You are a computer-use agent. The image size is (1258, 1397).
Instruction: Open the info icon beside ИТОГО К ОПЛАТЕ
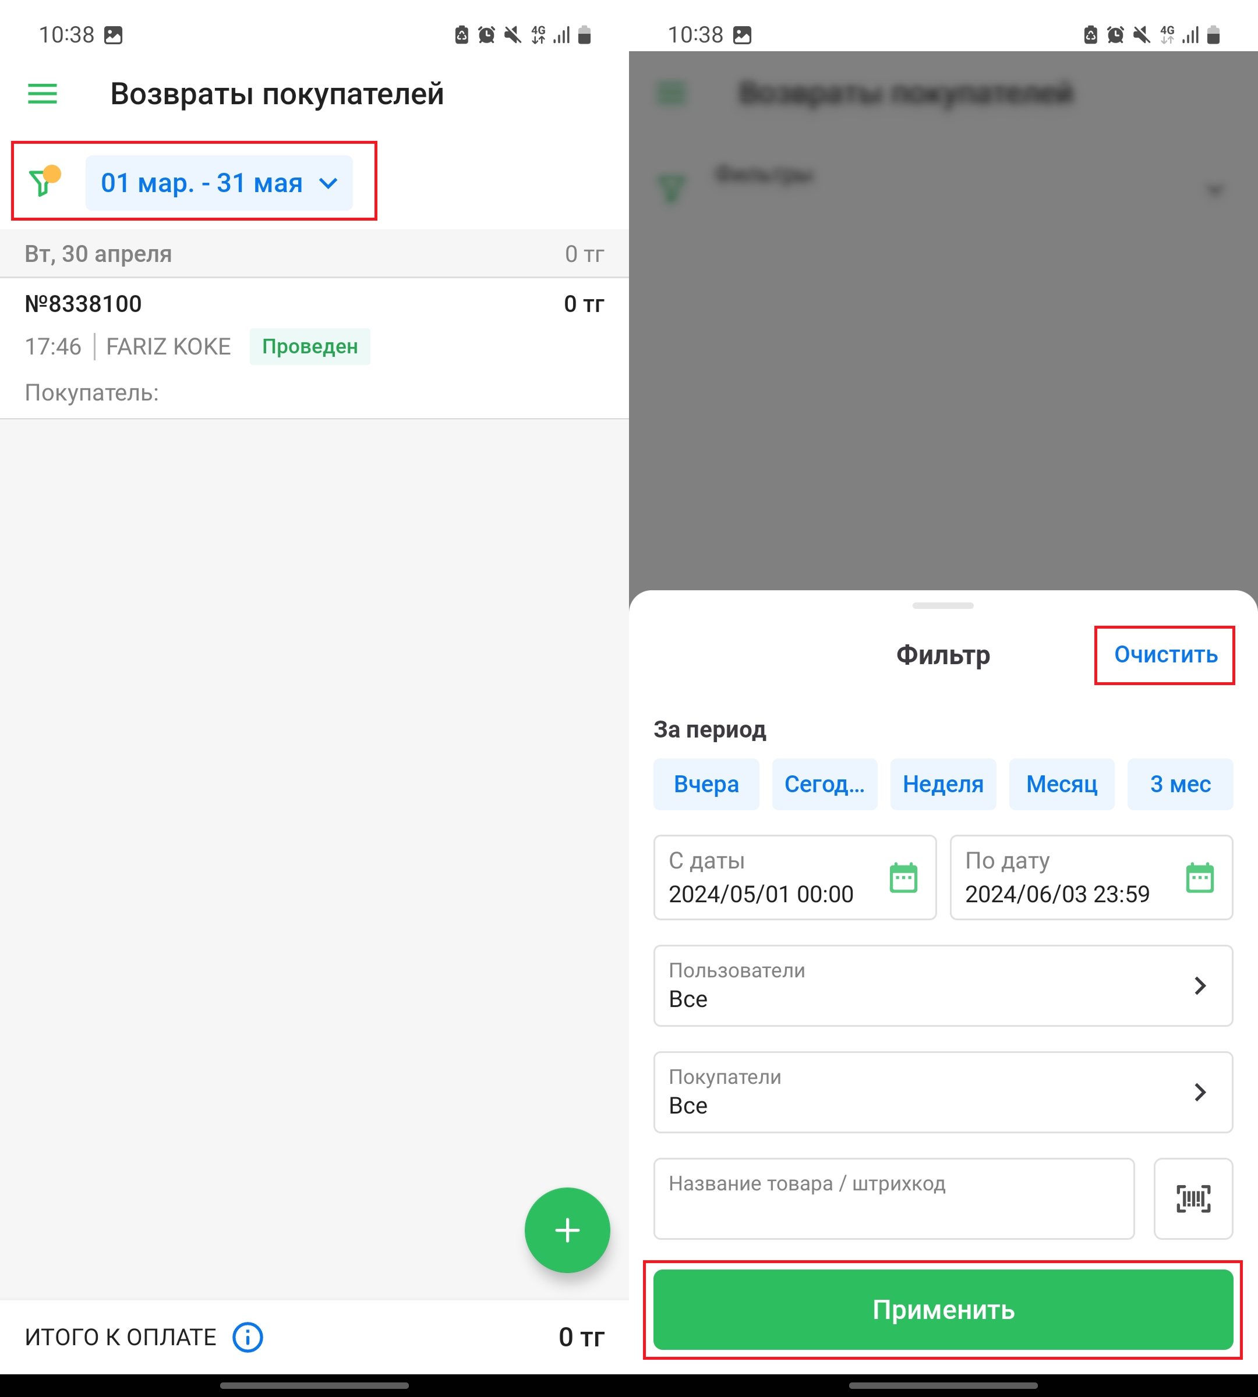[248, 1337]
